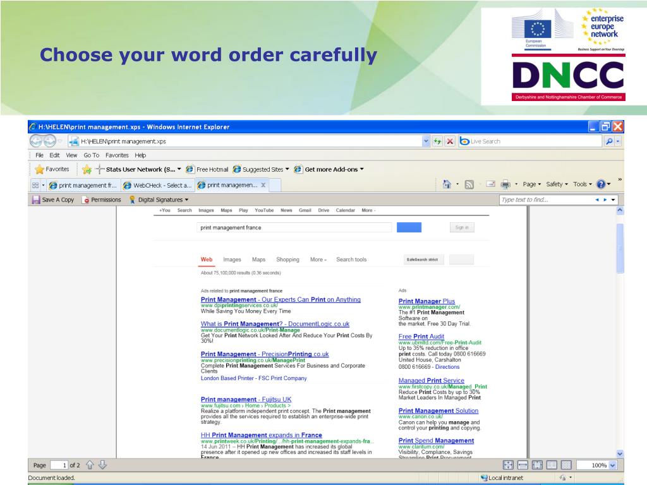The height and width of the screenshot is (485, 647).
Task: Open the Suggested Sites dropdown
Action: point(261,169)
